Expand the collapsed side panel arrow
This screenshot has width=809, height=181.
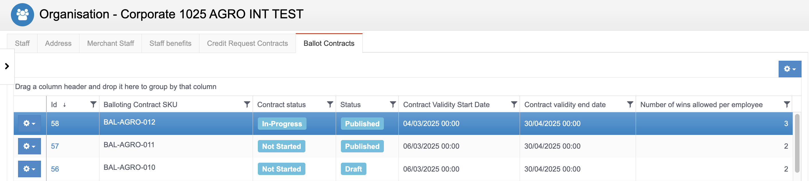click(7, 66)
